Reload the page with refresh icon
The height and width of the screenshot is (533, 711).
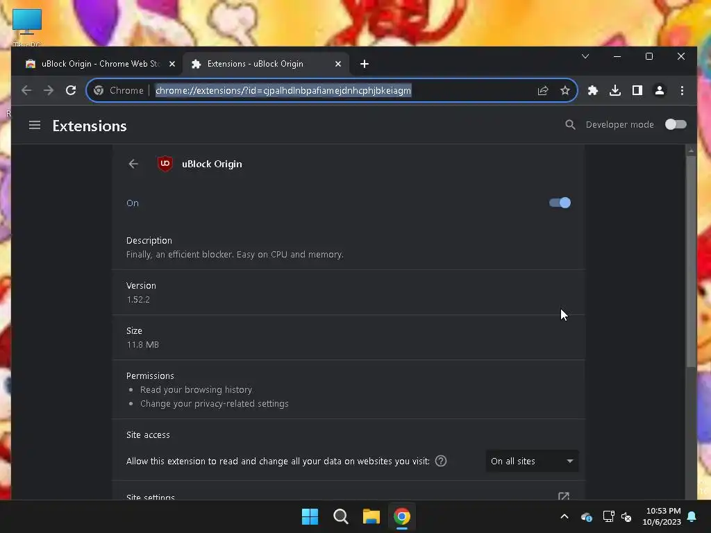[71, 90]
